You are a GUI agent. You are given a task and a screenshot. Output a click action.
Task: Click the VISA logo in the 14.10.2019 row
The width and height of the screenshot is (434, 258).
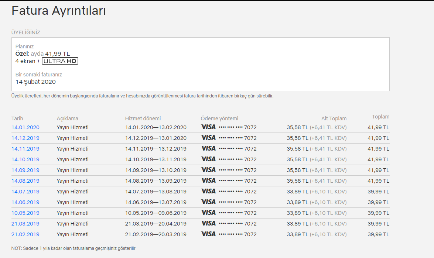(x=208, y=159)
